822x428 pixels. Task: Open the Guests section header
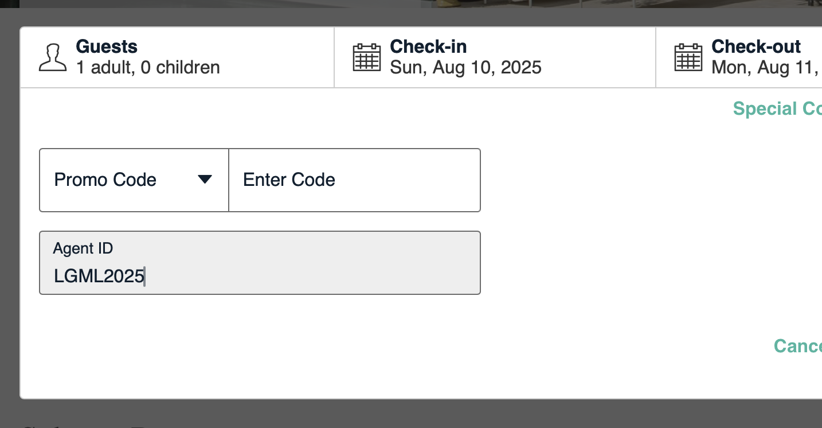click(x=107, y=46)
